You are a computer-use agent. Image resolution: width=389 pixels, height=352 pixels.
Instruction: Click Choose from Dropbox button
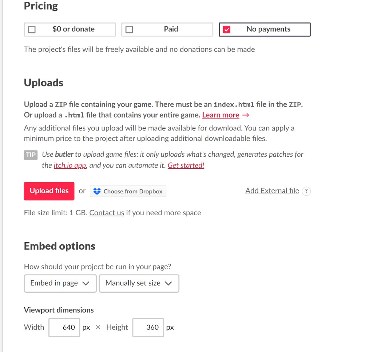(x=128, y=191)
